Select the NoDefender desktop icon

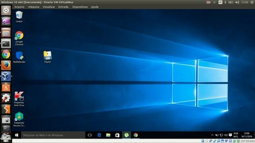[19, 57]
